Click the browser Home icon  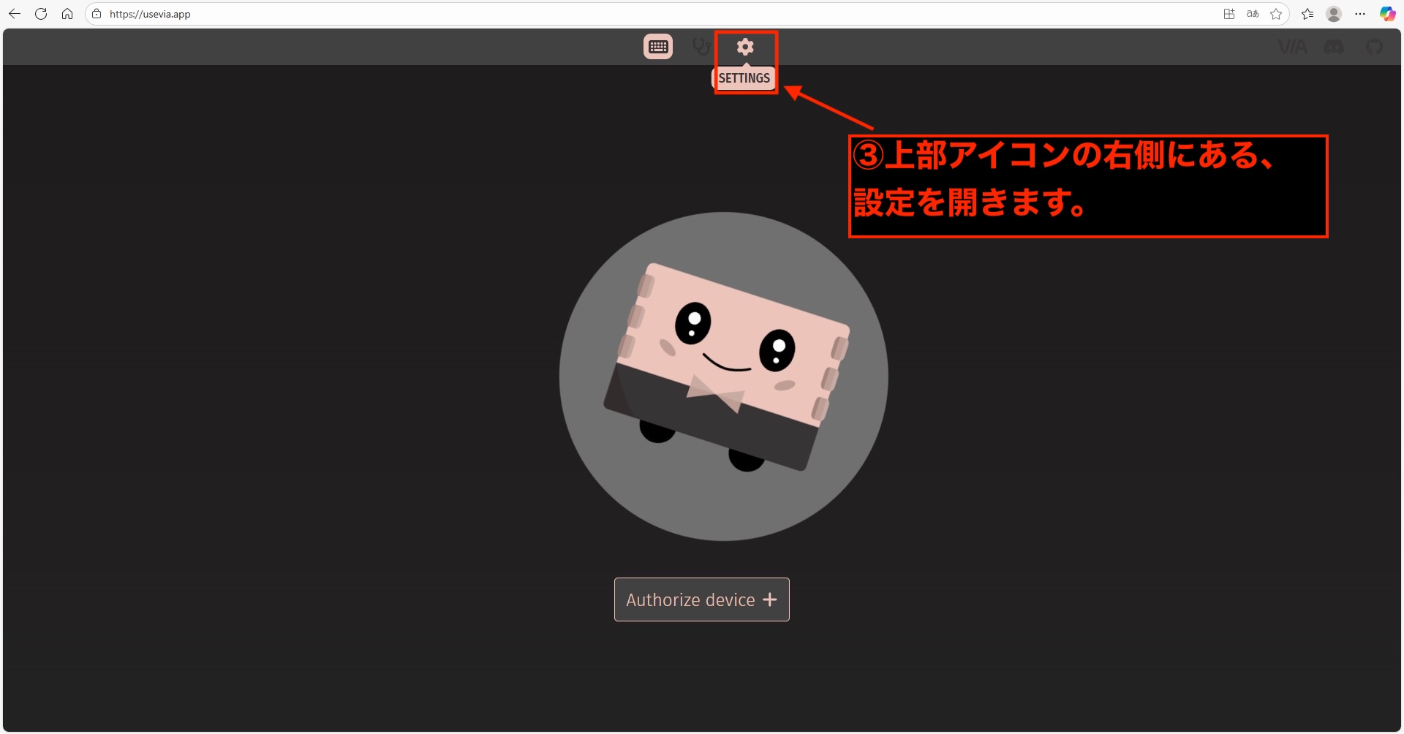(67, 14)
